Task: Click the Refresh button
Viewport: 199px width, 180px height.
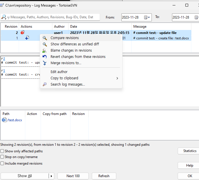Action: 104,176
